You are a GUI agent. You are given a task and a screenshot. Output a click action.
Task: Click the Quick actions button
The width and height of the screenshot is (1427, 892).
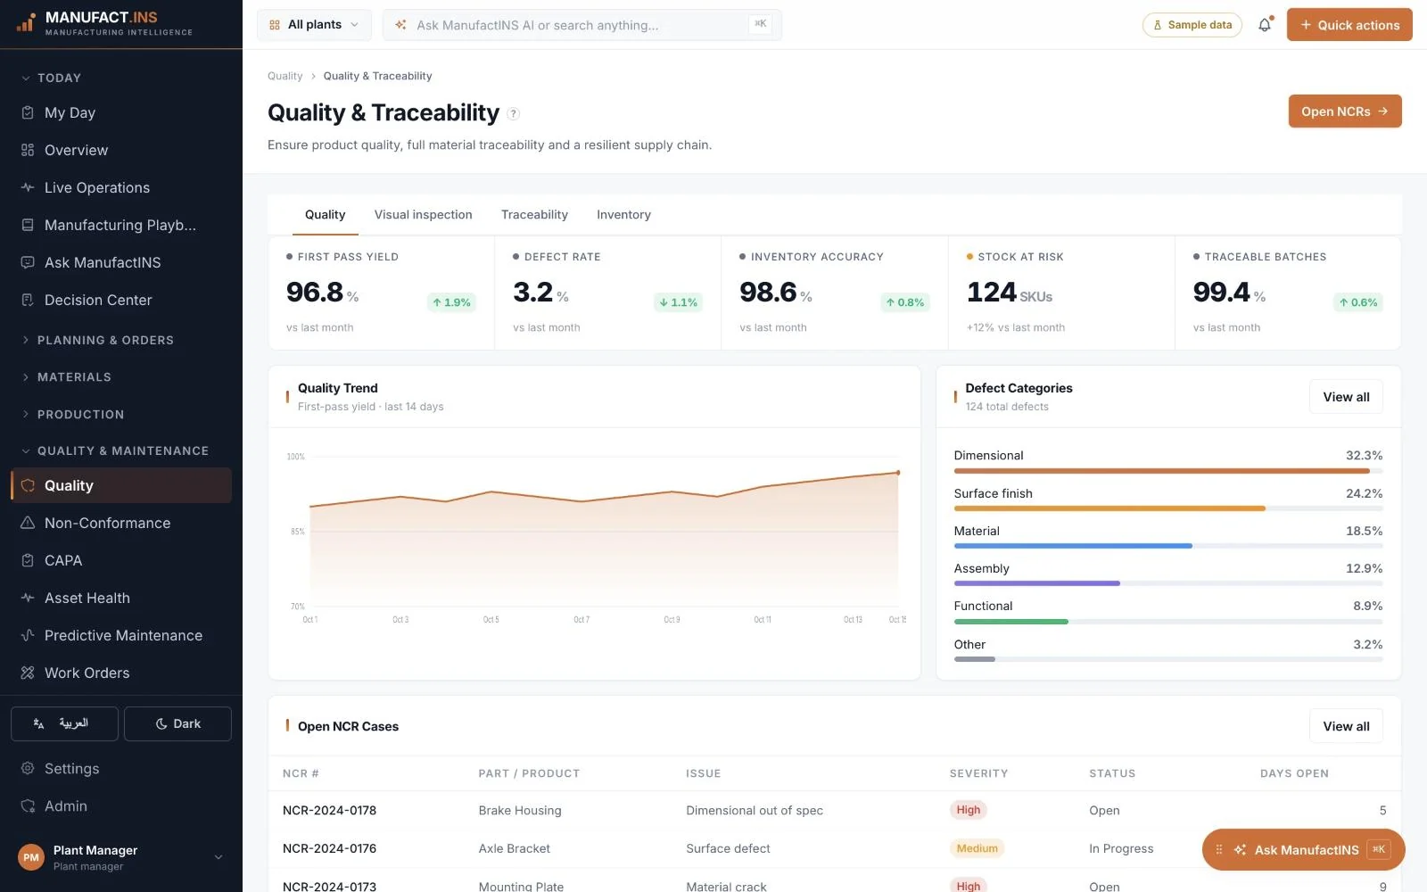click(1349, 25)
